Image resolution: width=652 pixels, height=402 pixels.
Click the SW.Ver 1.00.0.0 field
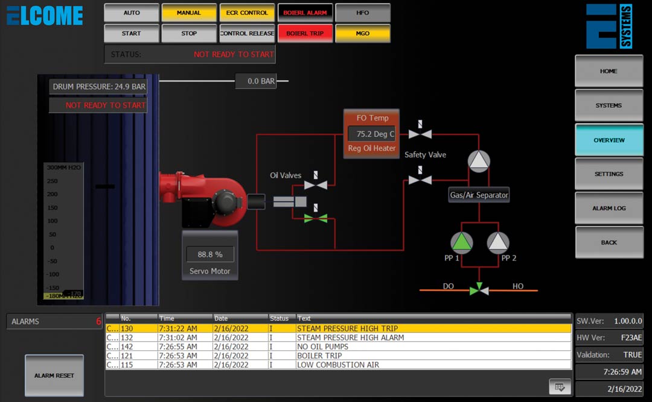(609, 321)
